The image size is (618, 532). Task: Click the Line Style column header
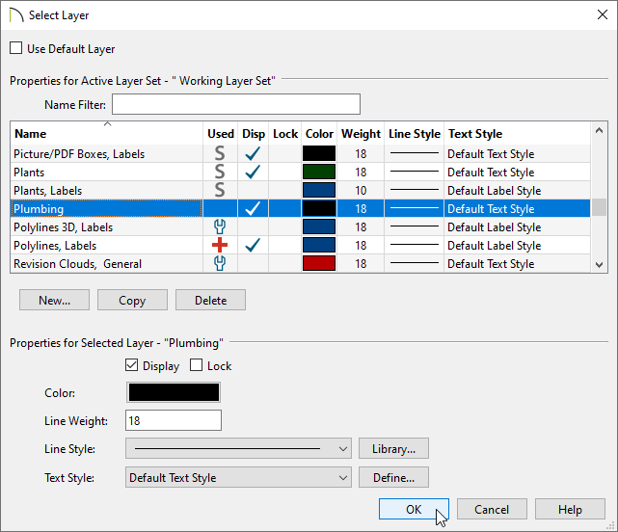coord(415,134)
